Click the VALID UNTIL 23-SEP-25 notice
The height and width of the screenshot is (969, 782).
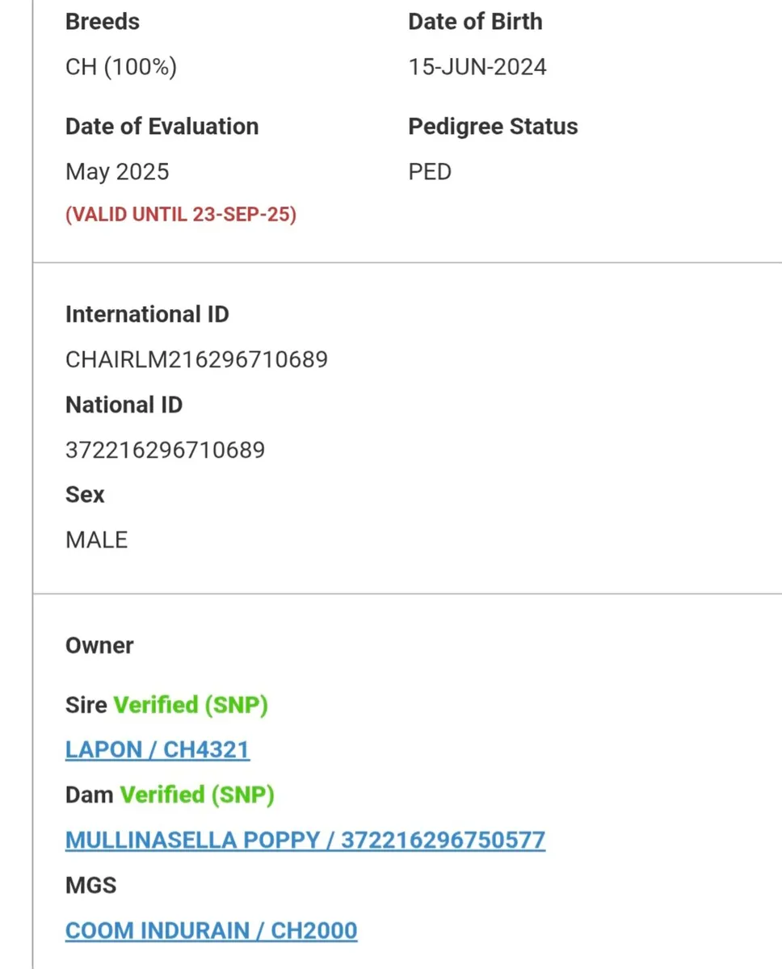[x=181, y=215]
